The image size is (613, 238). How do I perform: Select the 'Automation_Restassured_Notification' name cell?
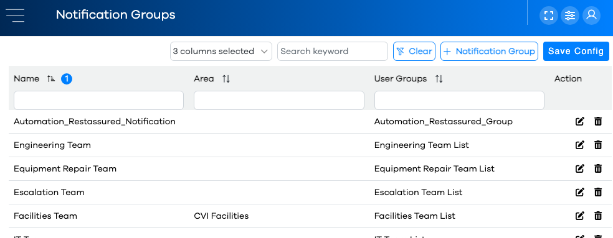[x=95, y=121]
